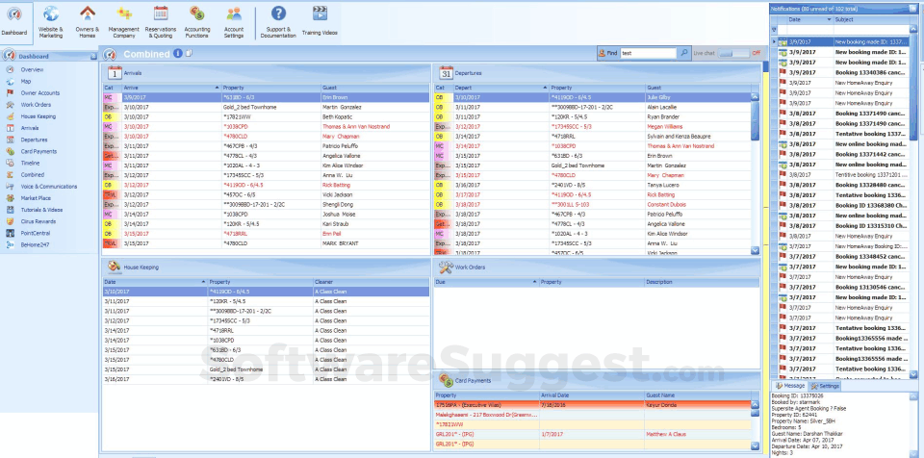Open BeHome247 in sidebar

(x=35, y=244)
